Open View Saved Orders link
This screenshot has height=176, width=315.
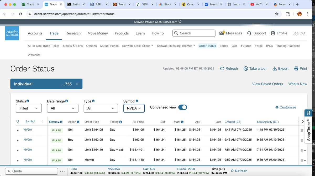(x=267, y=84)
